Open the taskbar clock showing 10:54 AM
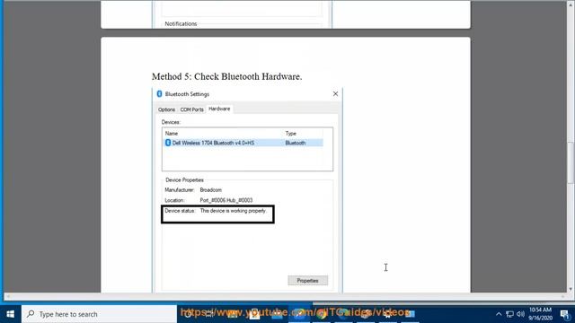This screenshot has width=575, height=323. click(x=540, y=314)
